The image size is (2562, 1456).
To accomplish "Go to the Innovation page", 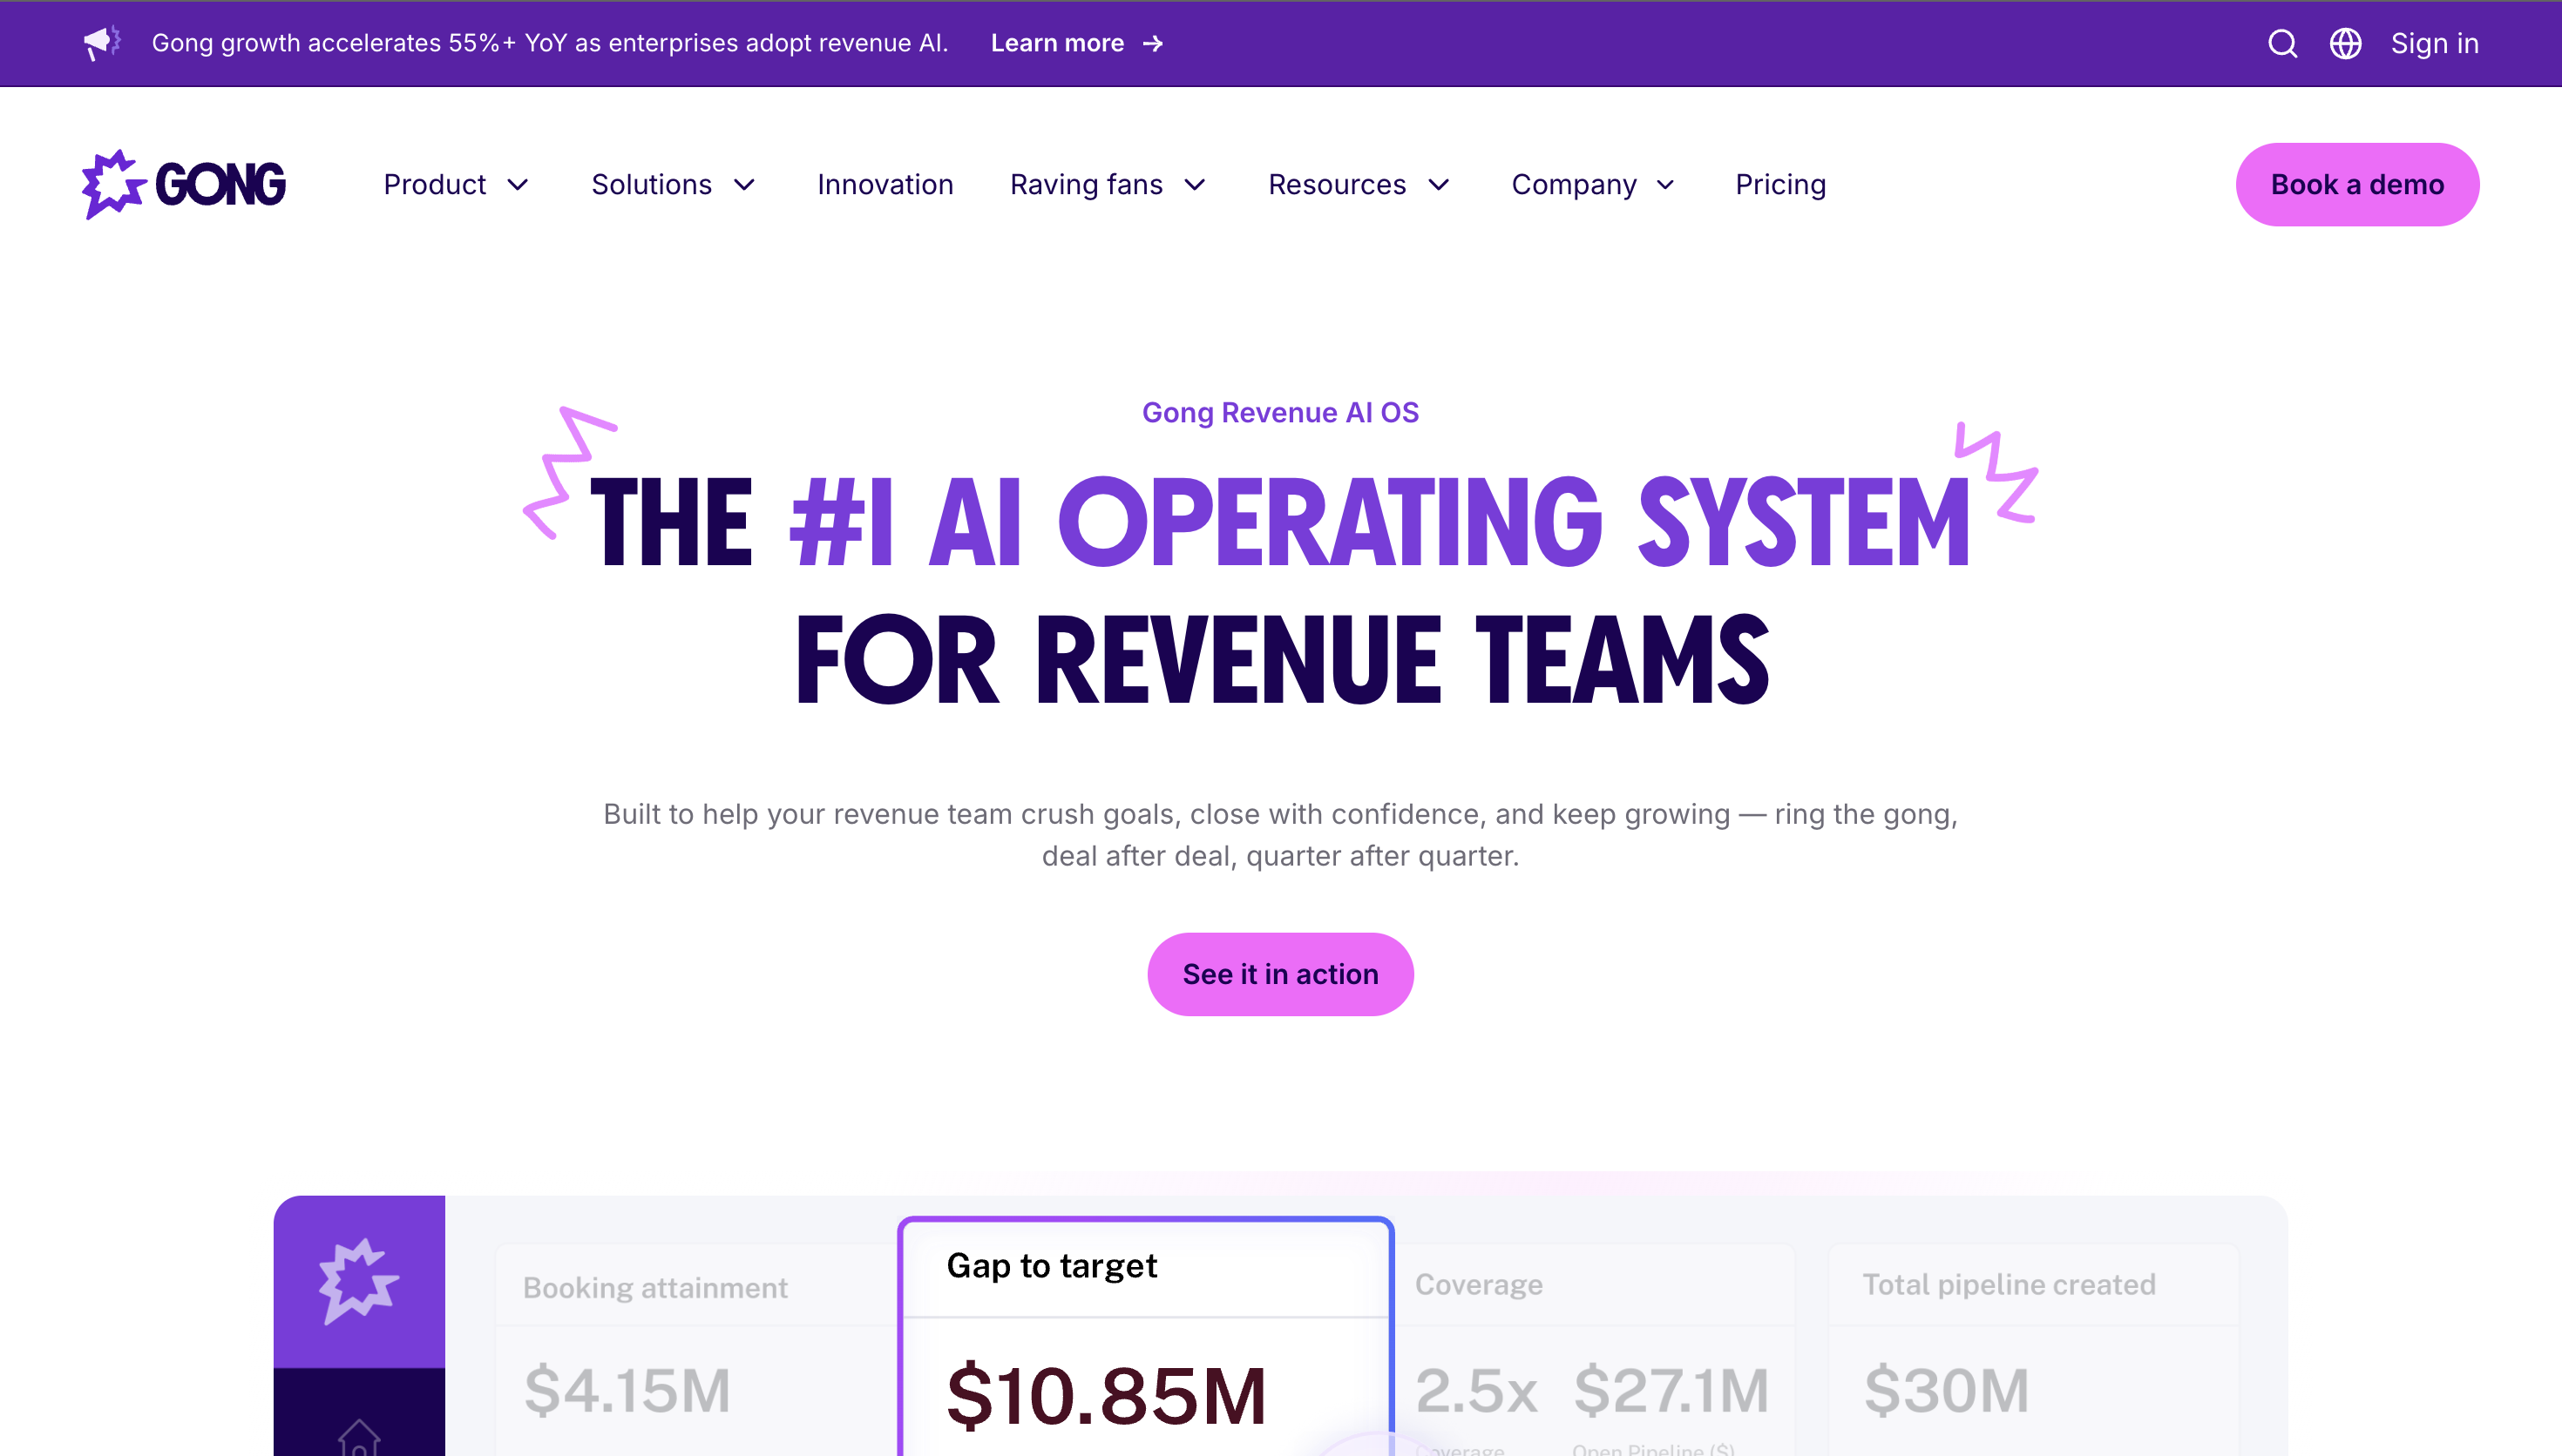I will coord(885,185).
